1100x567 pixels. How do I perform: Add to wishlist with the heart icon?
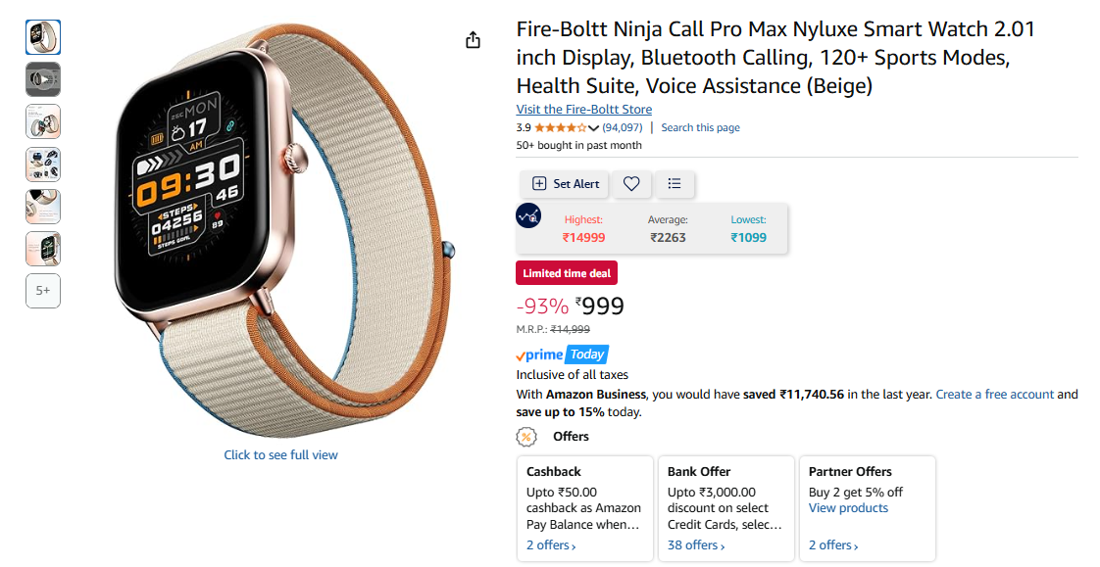(631, 184)
